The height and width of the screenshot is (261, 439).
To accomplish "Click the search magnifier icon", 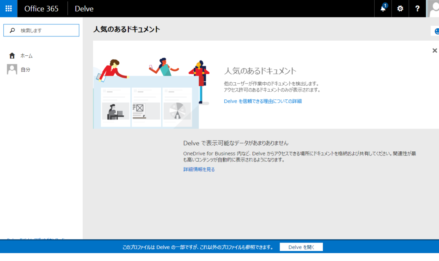I will point(12,30).
